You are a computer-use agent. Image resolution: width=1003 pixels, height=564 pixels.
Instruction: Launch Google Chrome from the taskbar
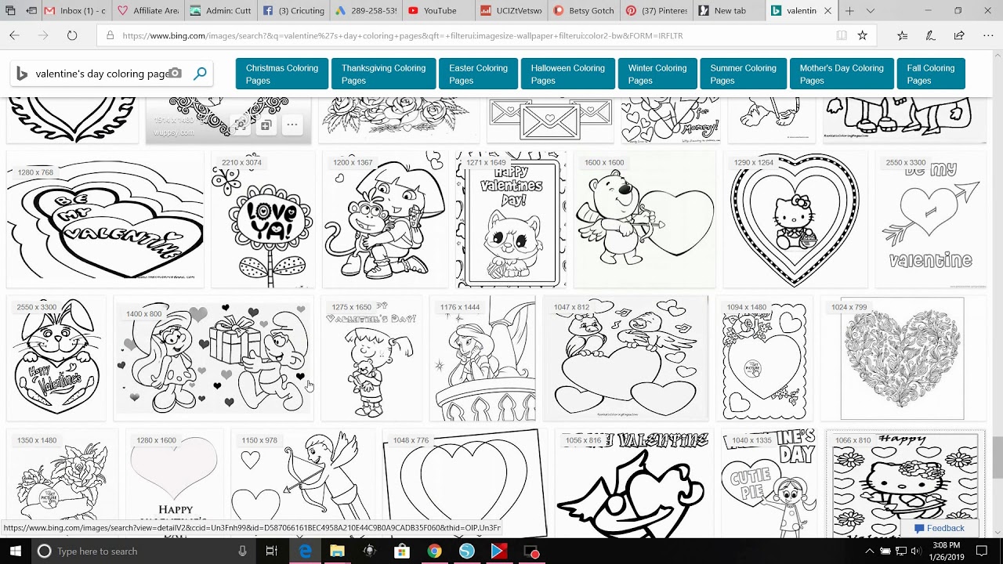433,551
